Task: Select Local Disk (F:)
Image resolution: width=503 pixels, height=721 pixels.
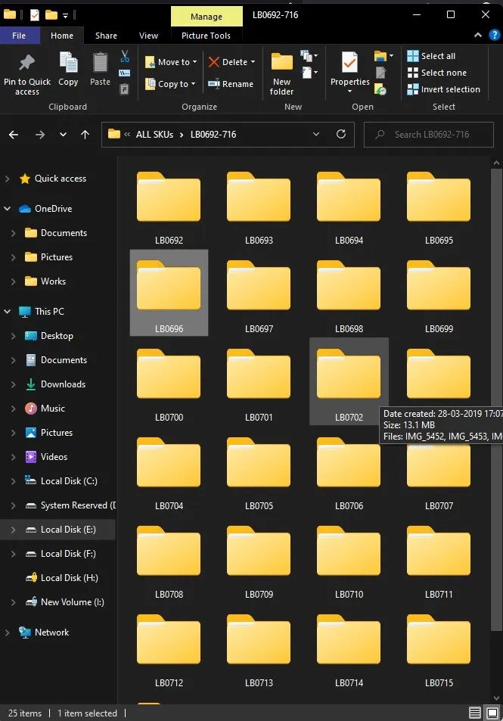Action: pos(67,554)
